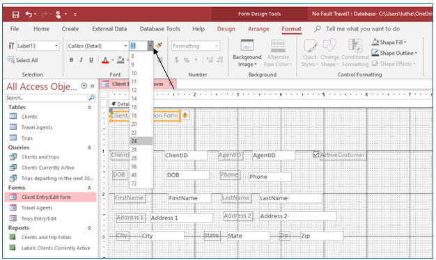436x260 pixels.
Task: Choose font size 72 from list
Action: click(x=141, y=184)
